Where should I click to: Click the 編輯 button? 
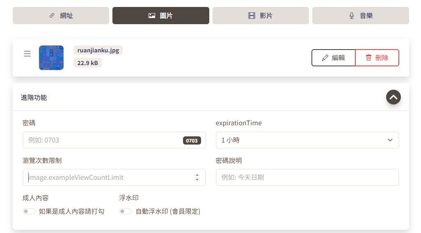click(x=333, y=58)
